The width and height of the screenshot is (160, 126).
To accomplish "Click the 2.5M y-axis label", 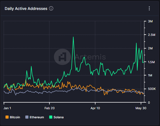I will point(151,35).
